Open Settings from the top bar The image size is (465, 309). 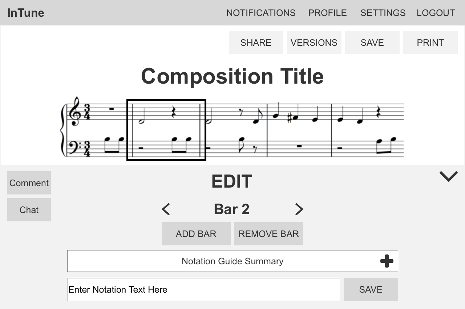point(383,13)
